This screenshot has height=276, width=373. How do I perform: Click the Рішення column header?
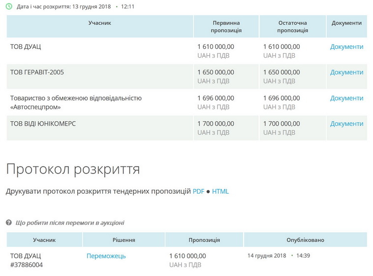pos(124,240)
